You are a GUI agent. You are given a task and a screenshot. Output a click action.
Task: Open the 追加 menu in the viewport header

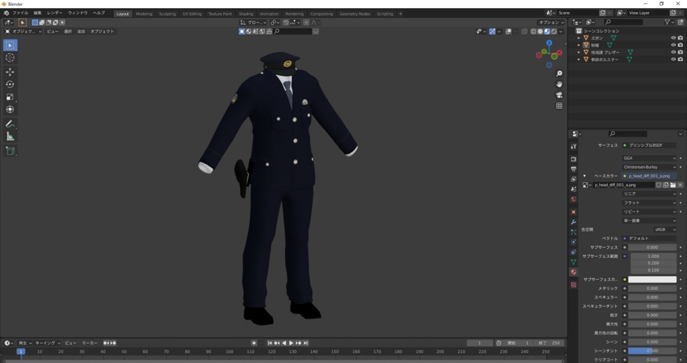[x=81, y=31]
